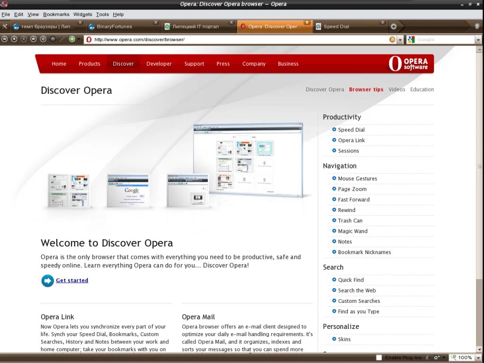This screenshot has width=484, height=363.
Task: Select the Browser tips sub-navigation link
Action: coord(366,89)
